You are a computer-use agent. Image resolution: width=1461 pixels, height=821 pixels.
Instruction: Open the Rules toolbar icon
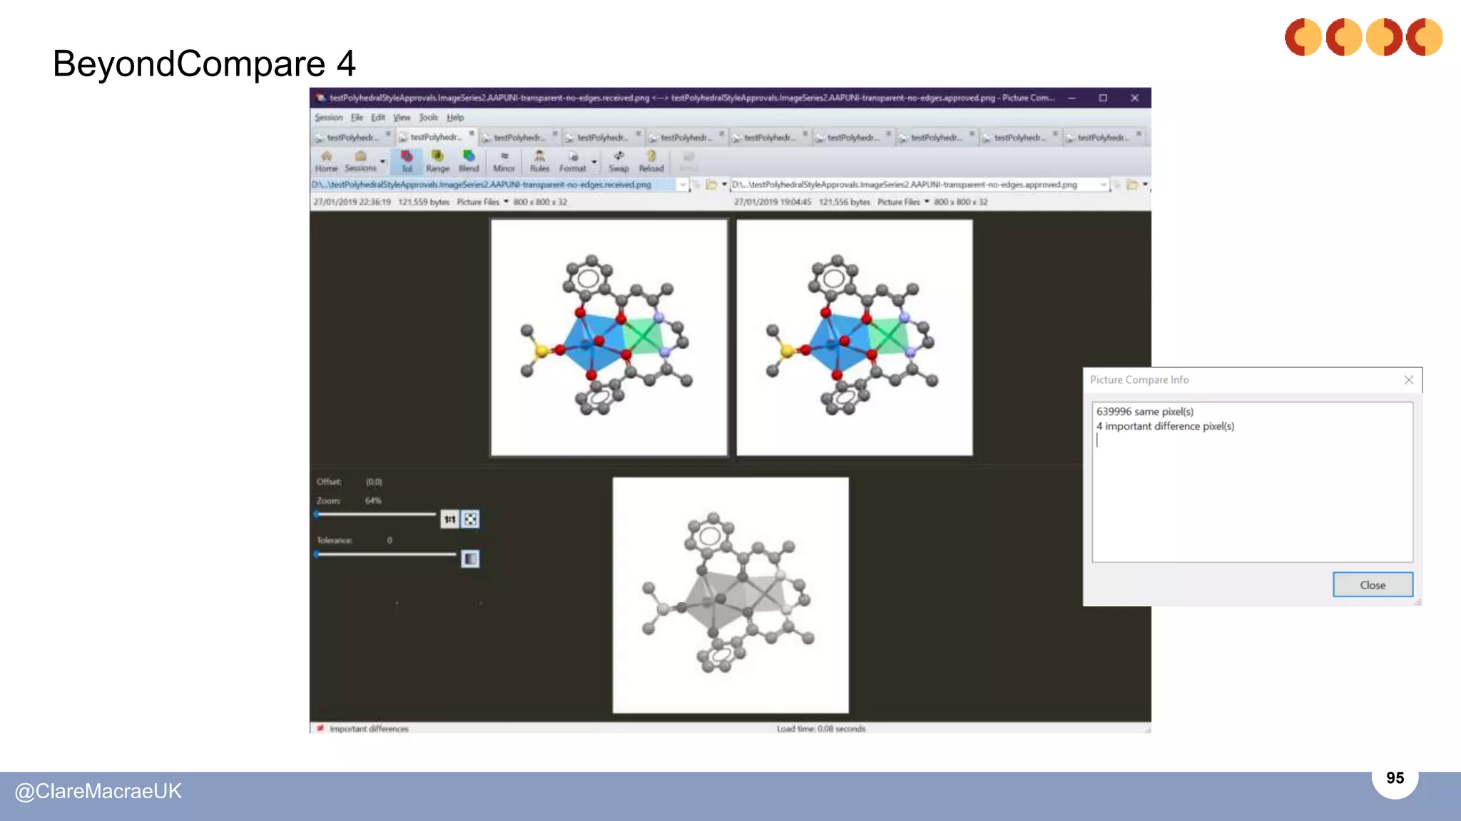(539, 161)
